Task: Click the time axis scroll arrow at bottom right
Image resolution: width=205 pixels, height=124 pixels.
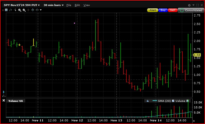Action: (194, 121)
